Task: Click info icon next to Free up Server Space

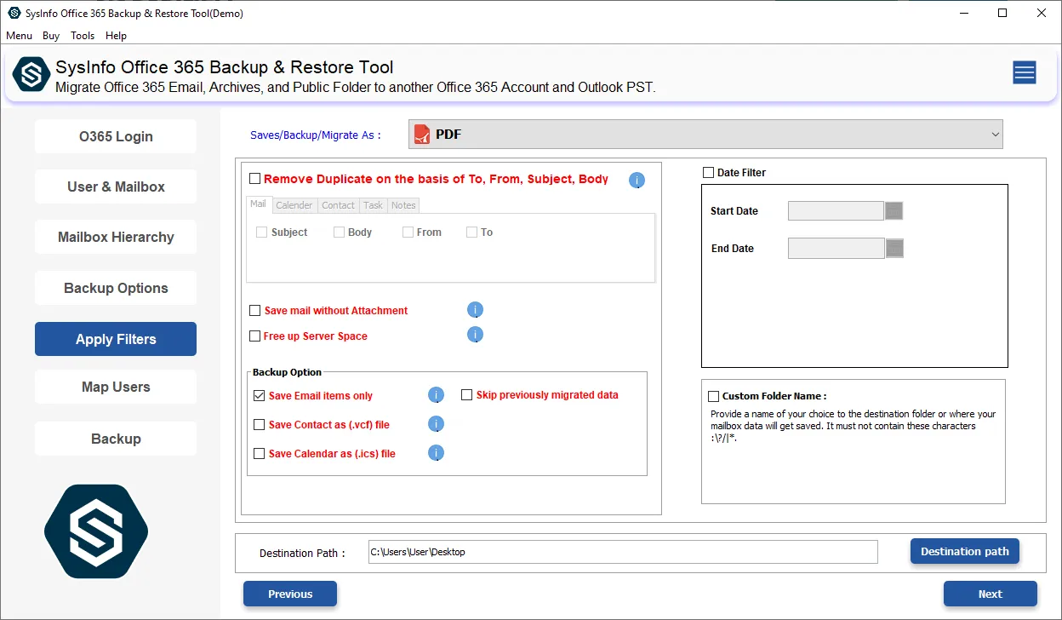Action: pyautogui.click(x=475, y=335)
